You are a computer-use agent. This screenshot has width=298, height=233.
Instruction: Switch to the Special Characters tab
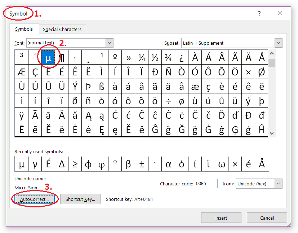[62, 28]
